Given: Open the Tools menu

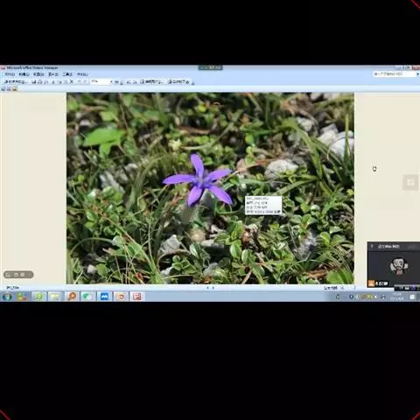Looking at the screenshot, I should tap(67, 74).
